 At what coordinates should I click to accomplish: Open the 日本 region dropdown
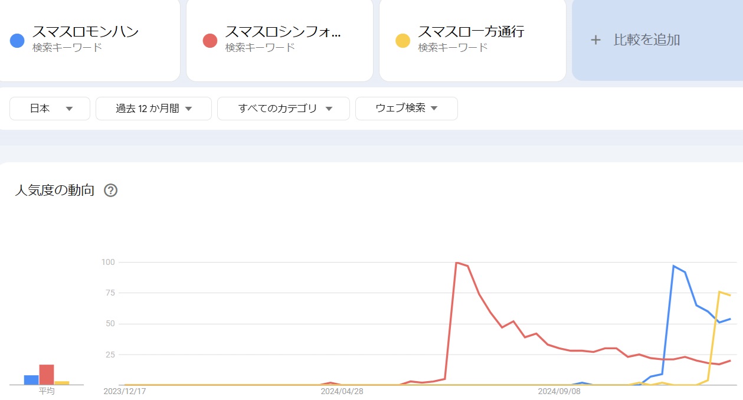[x=49, y=109]
